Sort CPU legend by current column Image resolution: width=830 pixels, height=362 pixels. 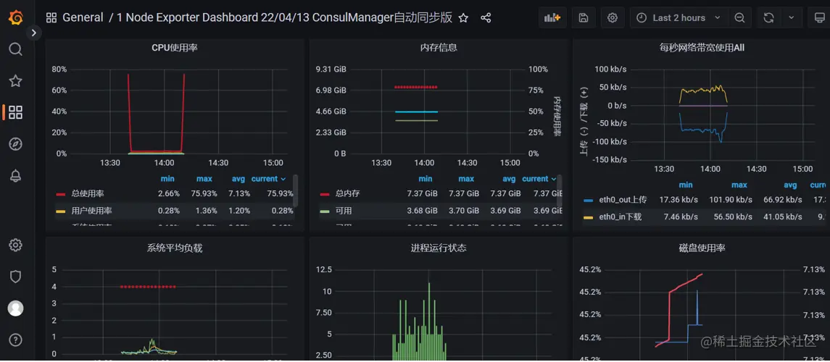pyautogui.click(x=268, y=179)
